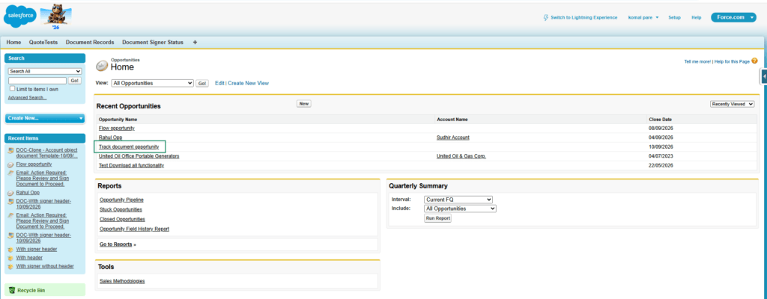This screenshot has height=299, width=767.
Task: Open Opportunity Field History Report
Action: point(135,229)
